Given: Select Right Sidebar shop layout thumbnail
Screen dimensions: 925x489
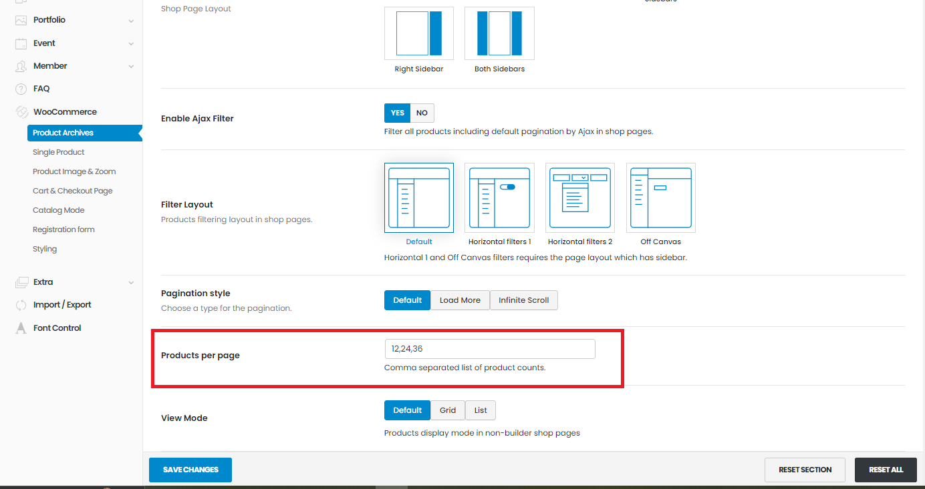Looking at the screenshot, I should click(x=419, y=33).
